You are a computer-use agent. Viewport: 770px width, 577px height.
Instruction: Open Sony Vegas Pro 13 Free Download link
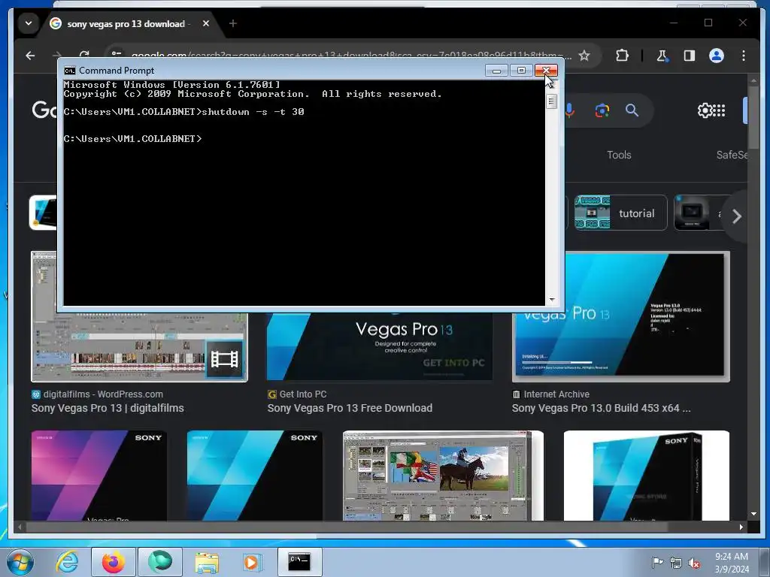click(350, 408)
